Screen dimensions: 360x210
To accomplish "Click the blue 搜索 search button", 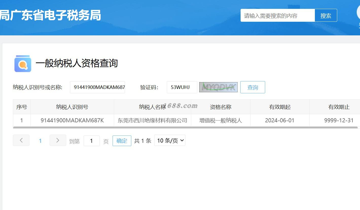I will pos(326,15).
